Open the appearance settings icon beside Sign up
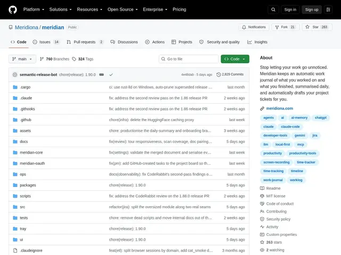Screen dimensions: 341x255 [x=328, y=10]
